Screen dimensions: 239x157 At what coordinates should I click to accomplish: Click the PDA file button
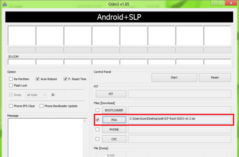coord(114,120)
